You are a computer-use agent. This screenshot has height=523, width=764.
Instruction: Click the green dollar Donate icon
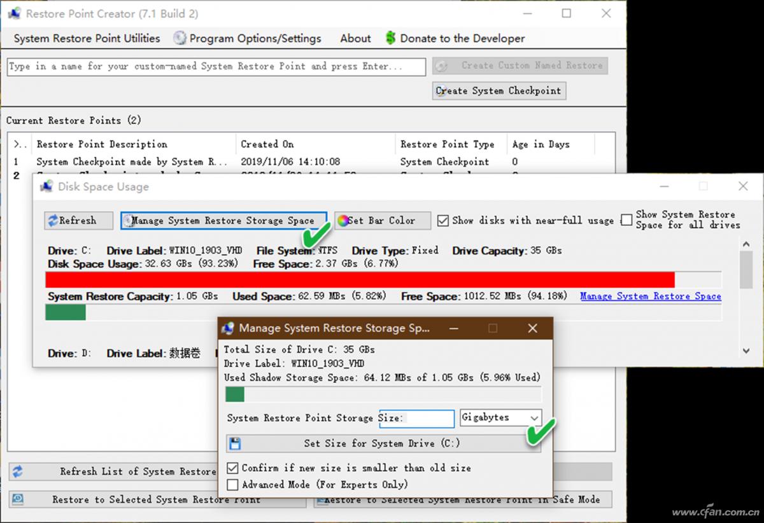pyautogui.click(x=391, y=38)
